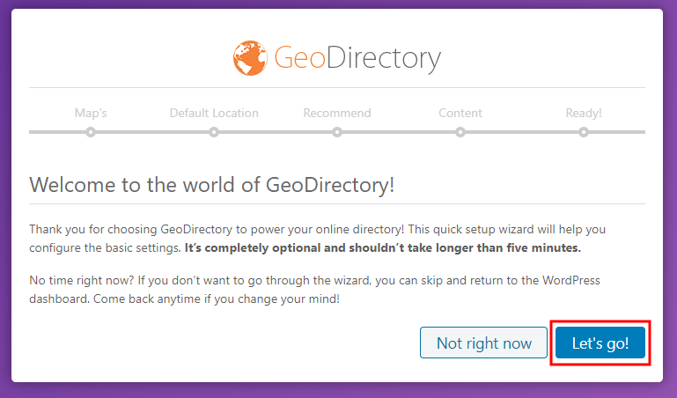Click the circle marker under Content

tap(460, 132)
